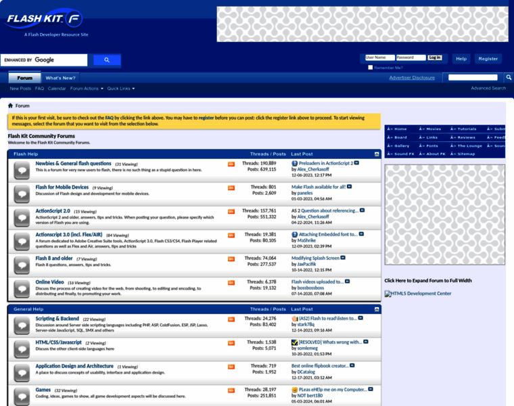Screen dimensions: 514x406
Task: Click the forum search text box
Action: (x=473, y=77)
